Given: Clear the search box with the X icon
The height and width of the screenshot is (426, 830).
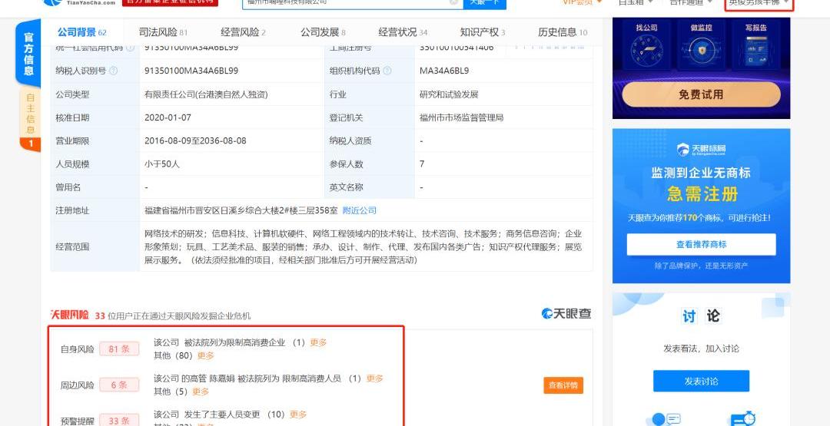Looking at the screenshot, I should pyautogui.click(x=454, y=2).
